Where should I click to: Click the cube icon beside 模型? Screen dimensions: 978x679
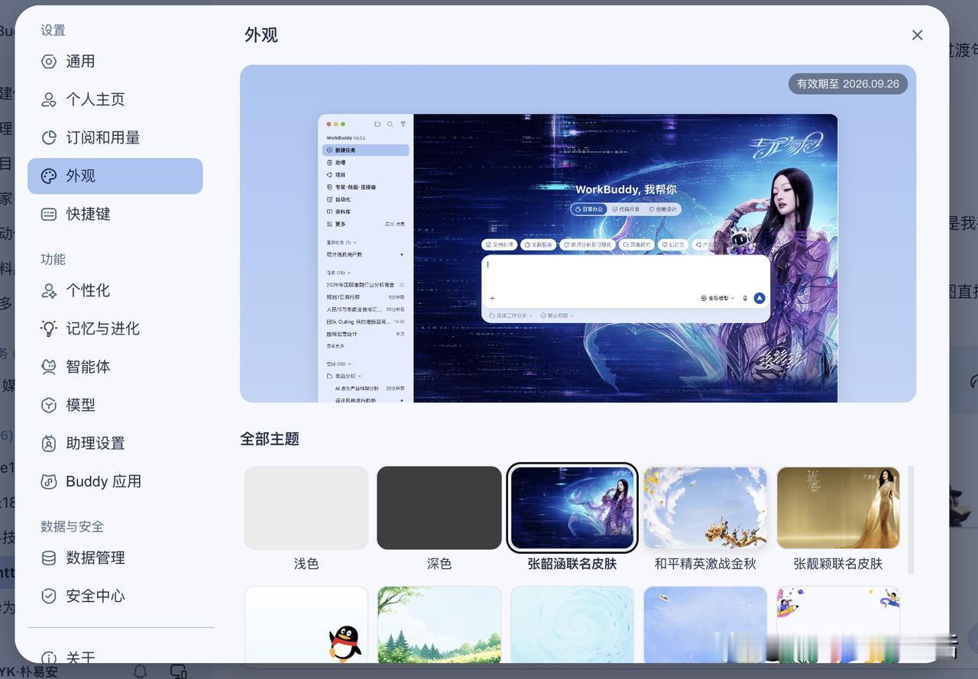point(49,405)
